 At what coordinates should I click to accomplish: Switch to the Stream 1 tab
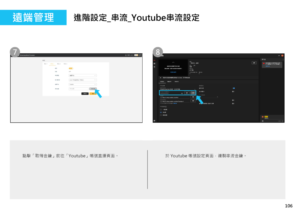[46, 64]
